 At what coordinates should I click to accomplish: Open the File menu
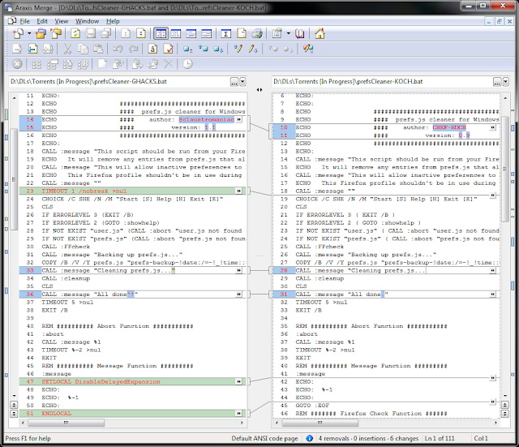click(x=25, y=21)
